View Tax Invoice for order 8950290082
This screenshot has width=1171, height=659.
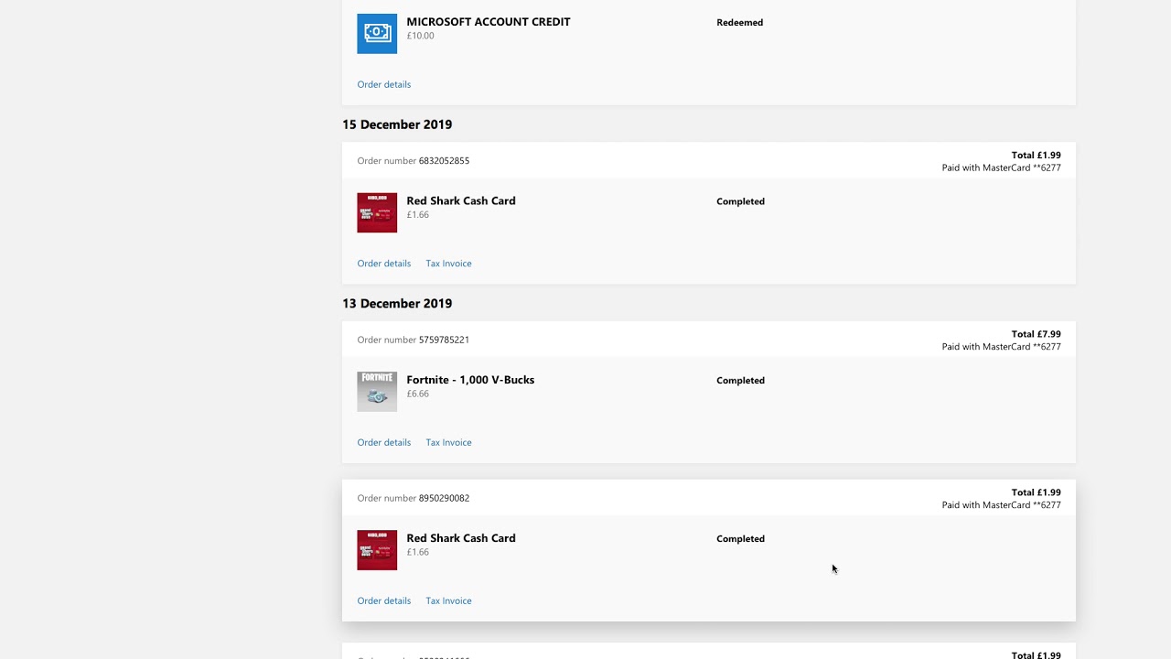point(448,600)
